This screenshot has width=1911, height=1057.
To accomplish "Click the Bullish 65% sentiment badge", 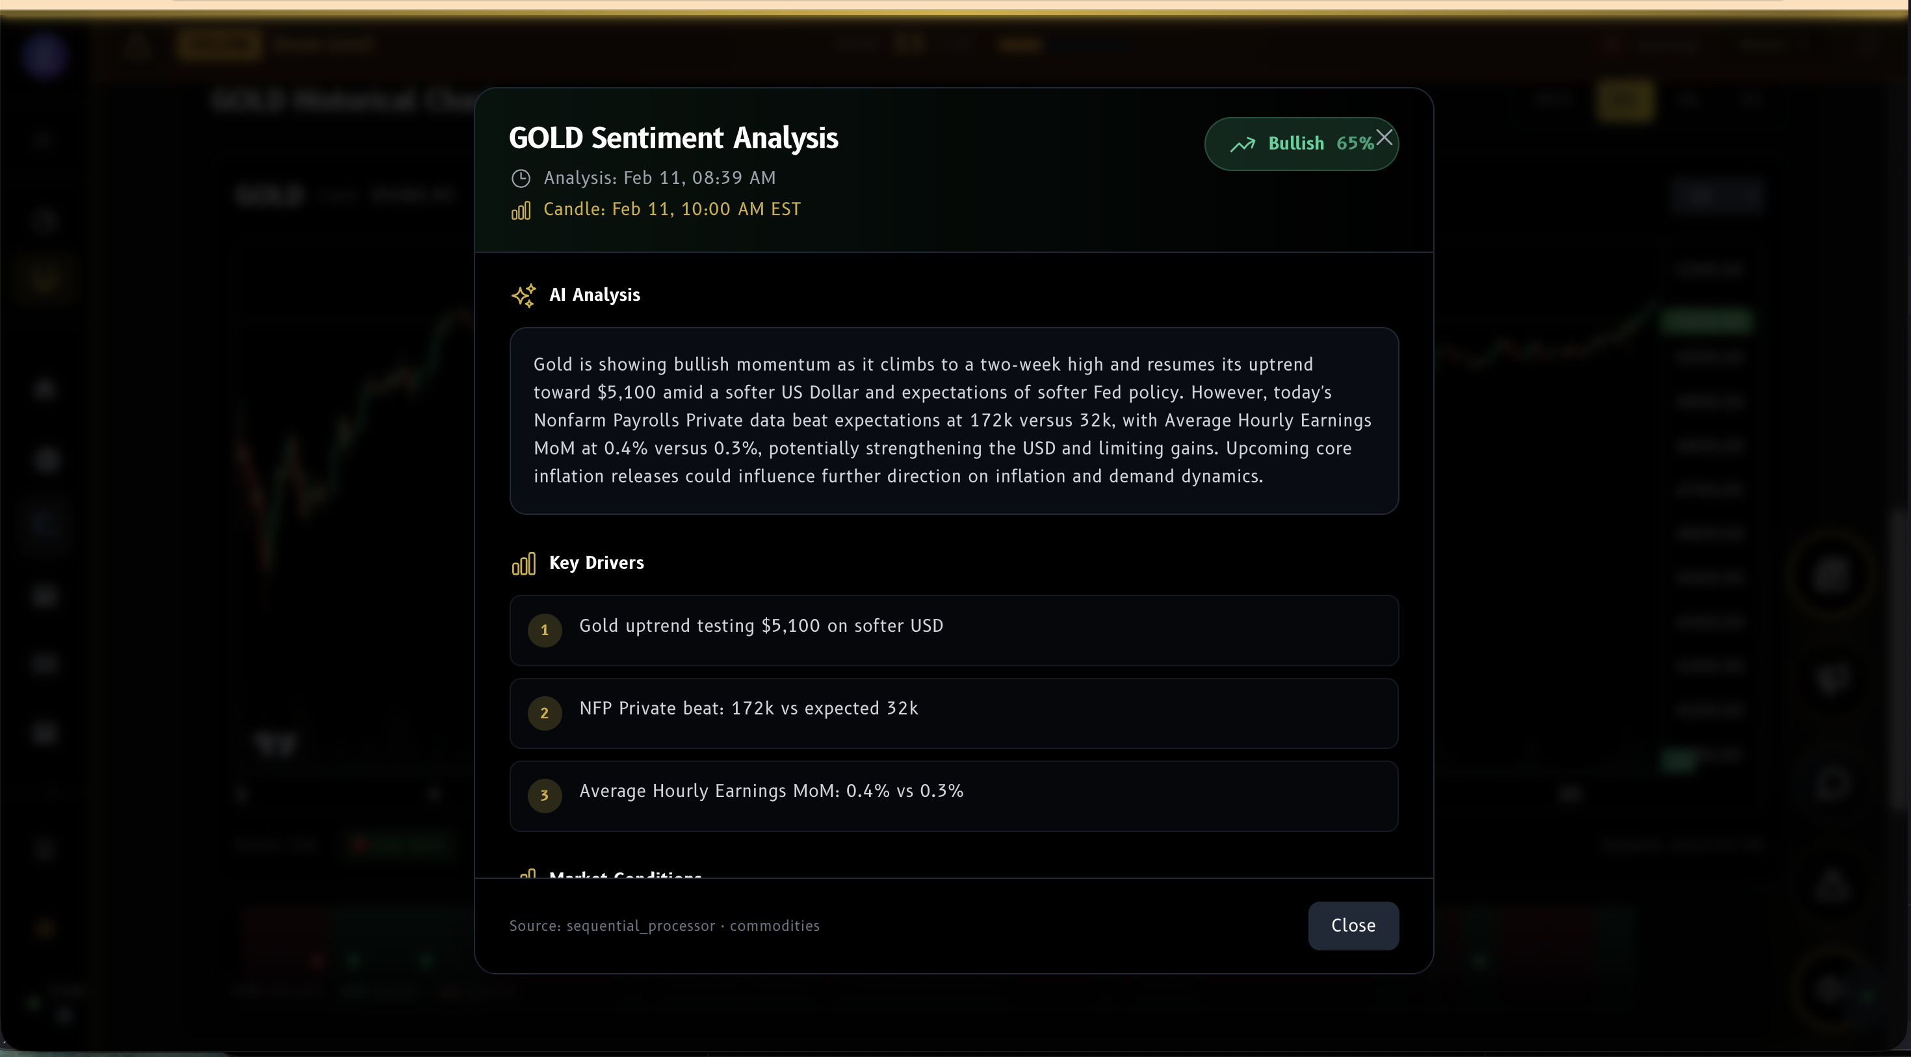I will (1301, 144).
